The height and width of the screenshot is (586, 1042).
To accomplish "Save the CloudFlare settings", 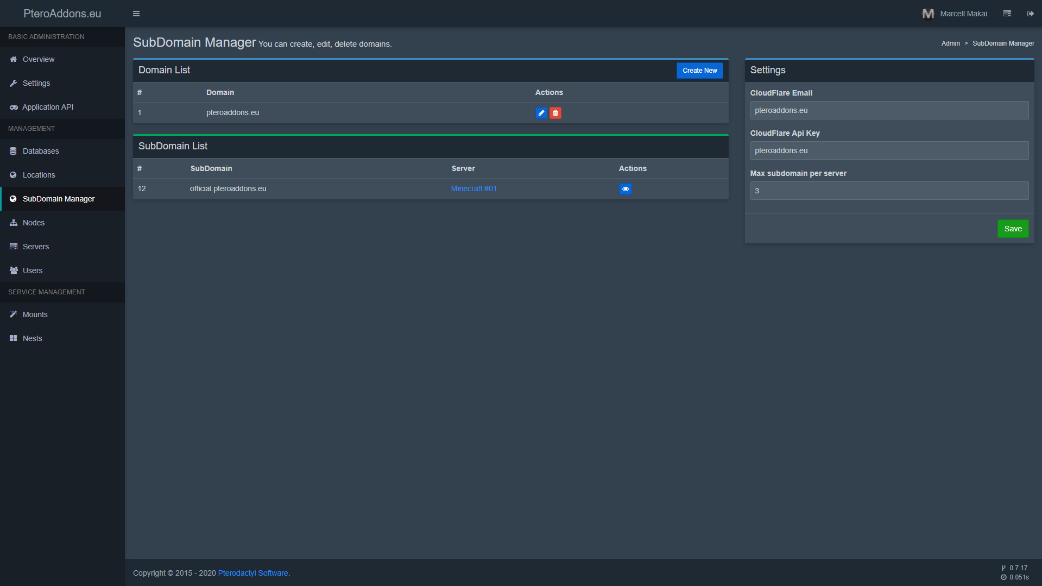I will [x=1013, y=229].
